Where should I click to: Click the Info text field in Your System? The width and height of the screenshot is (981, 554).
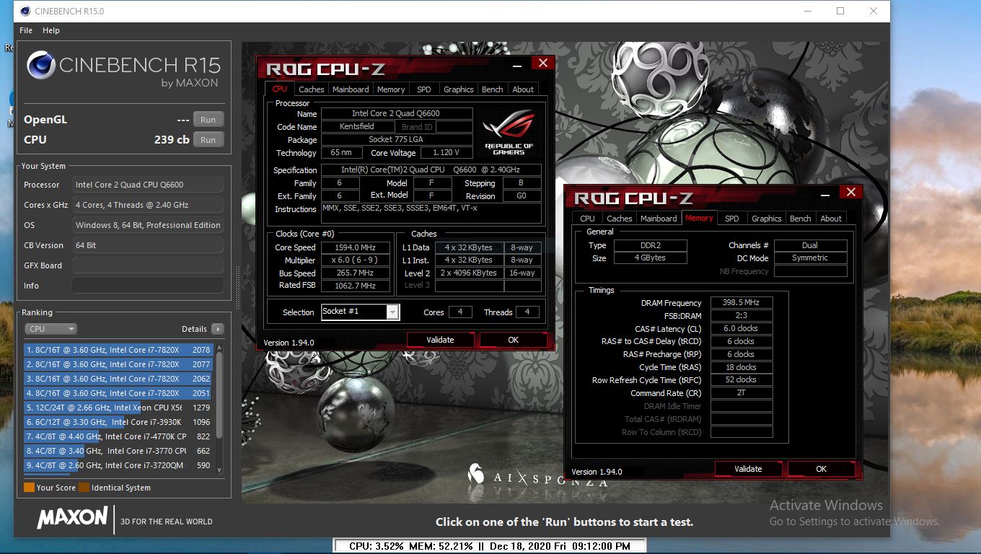click(x=147, y=286)
